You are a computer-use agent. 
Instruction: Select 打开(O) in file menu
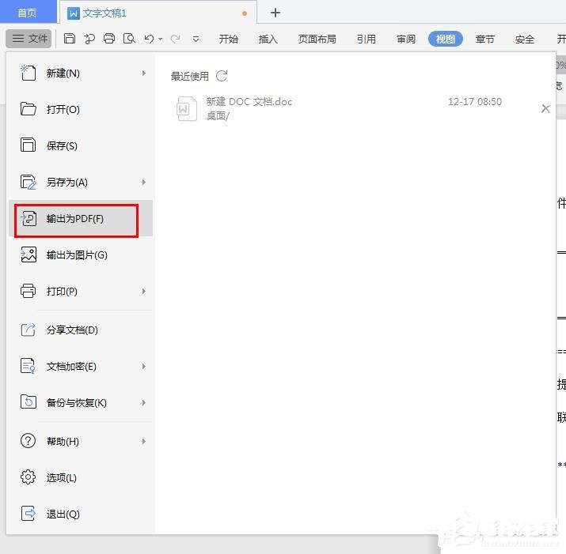81,109
